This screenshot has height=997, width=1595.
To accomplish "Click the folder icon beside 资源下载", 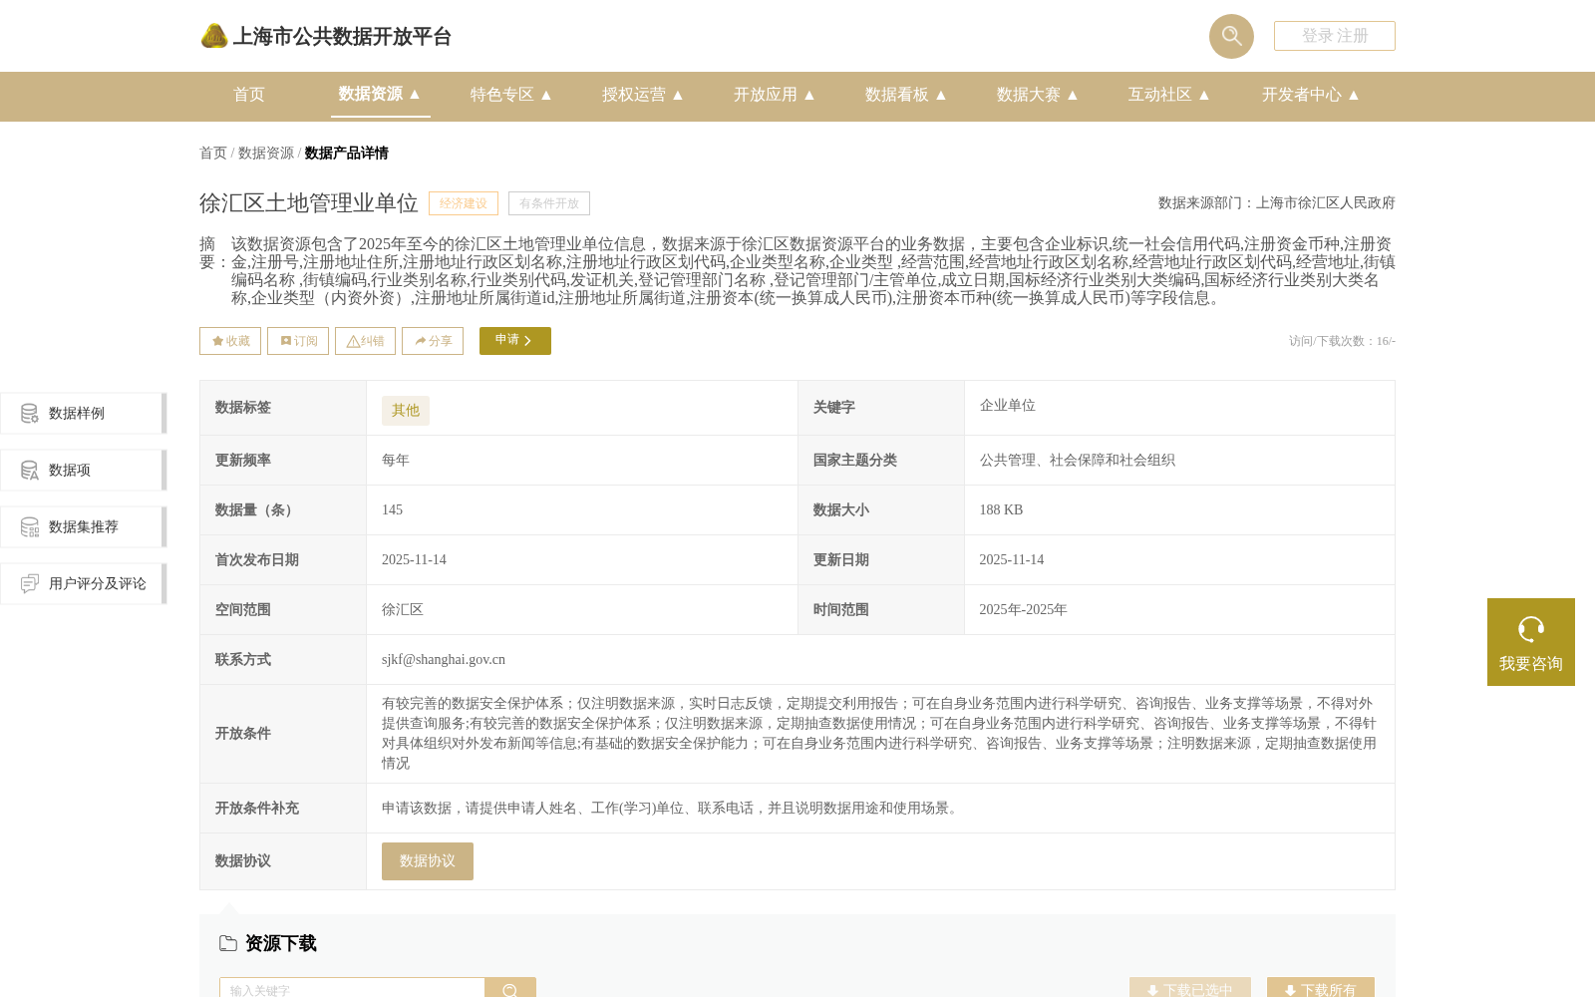I will 228,943.
